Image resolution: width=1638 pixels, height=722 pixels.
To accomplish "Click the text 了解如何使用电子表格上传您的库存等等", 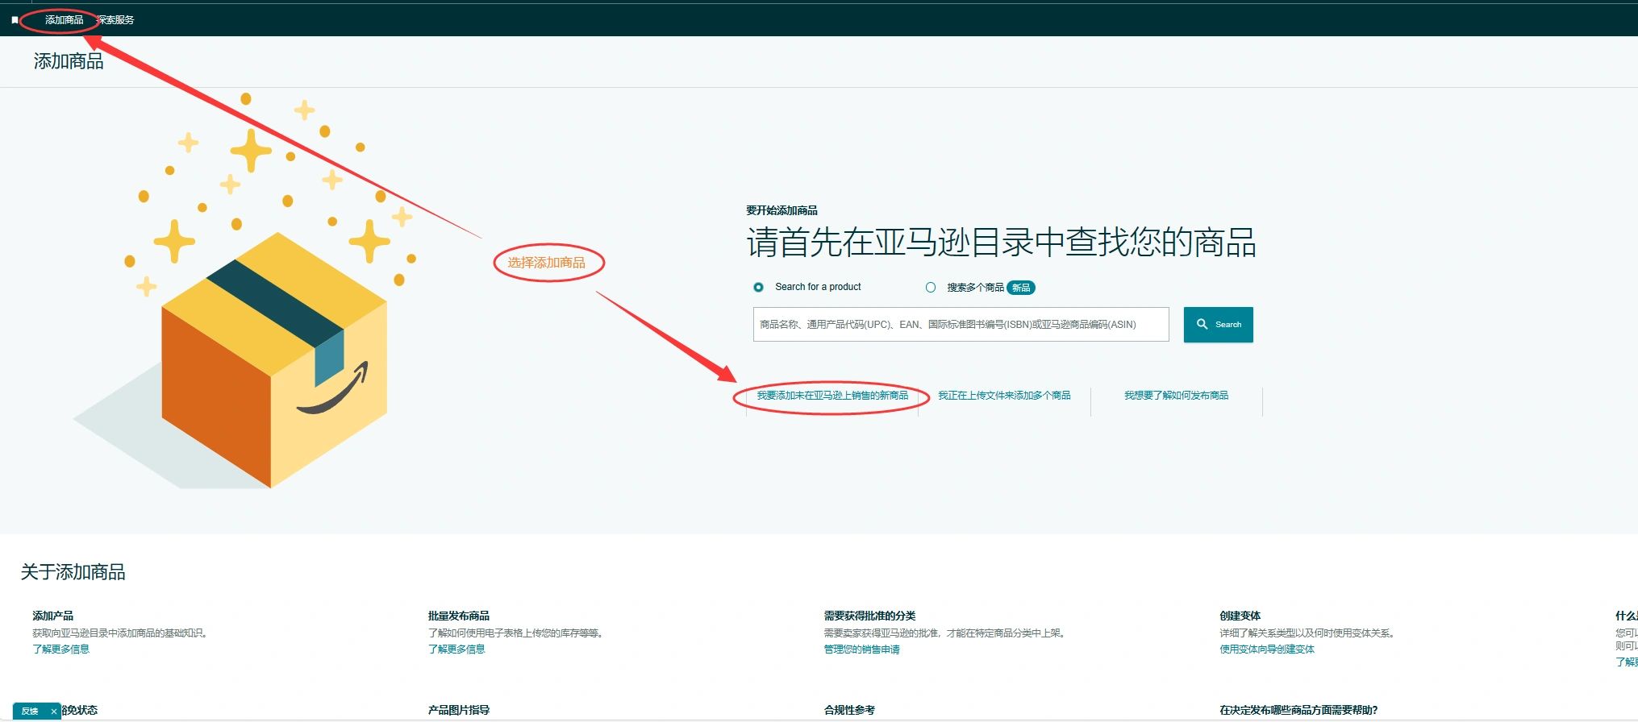I will click(517, 633).
